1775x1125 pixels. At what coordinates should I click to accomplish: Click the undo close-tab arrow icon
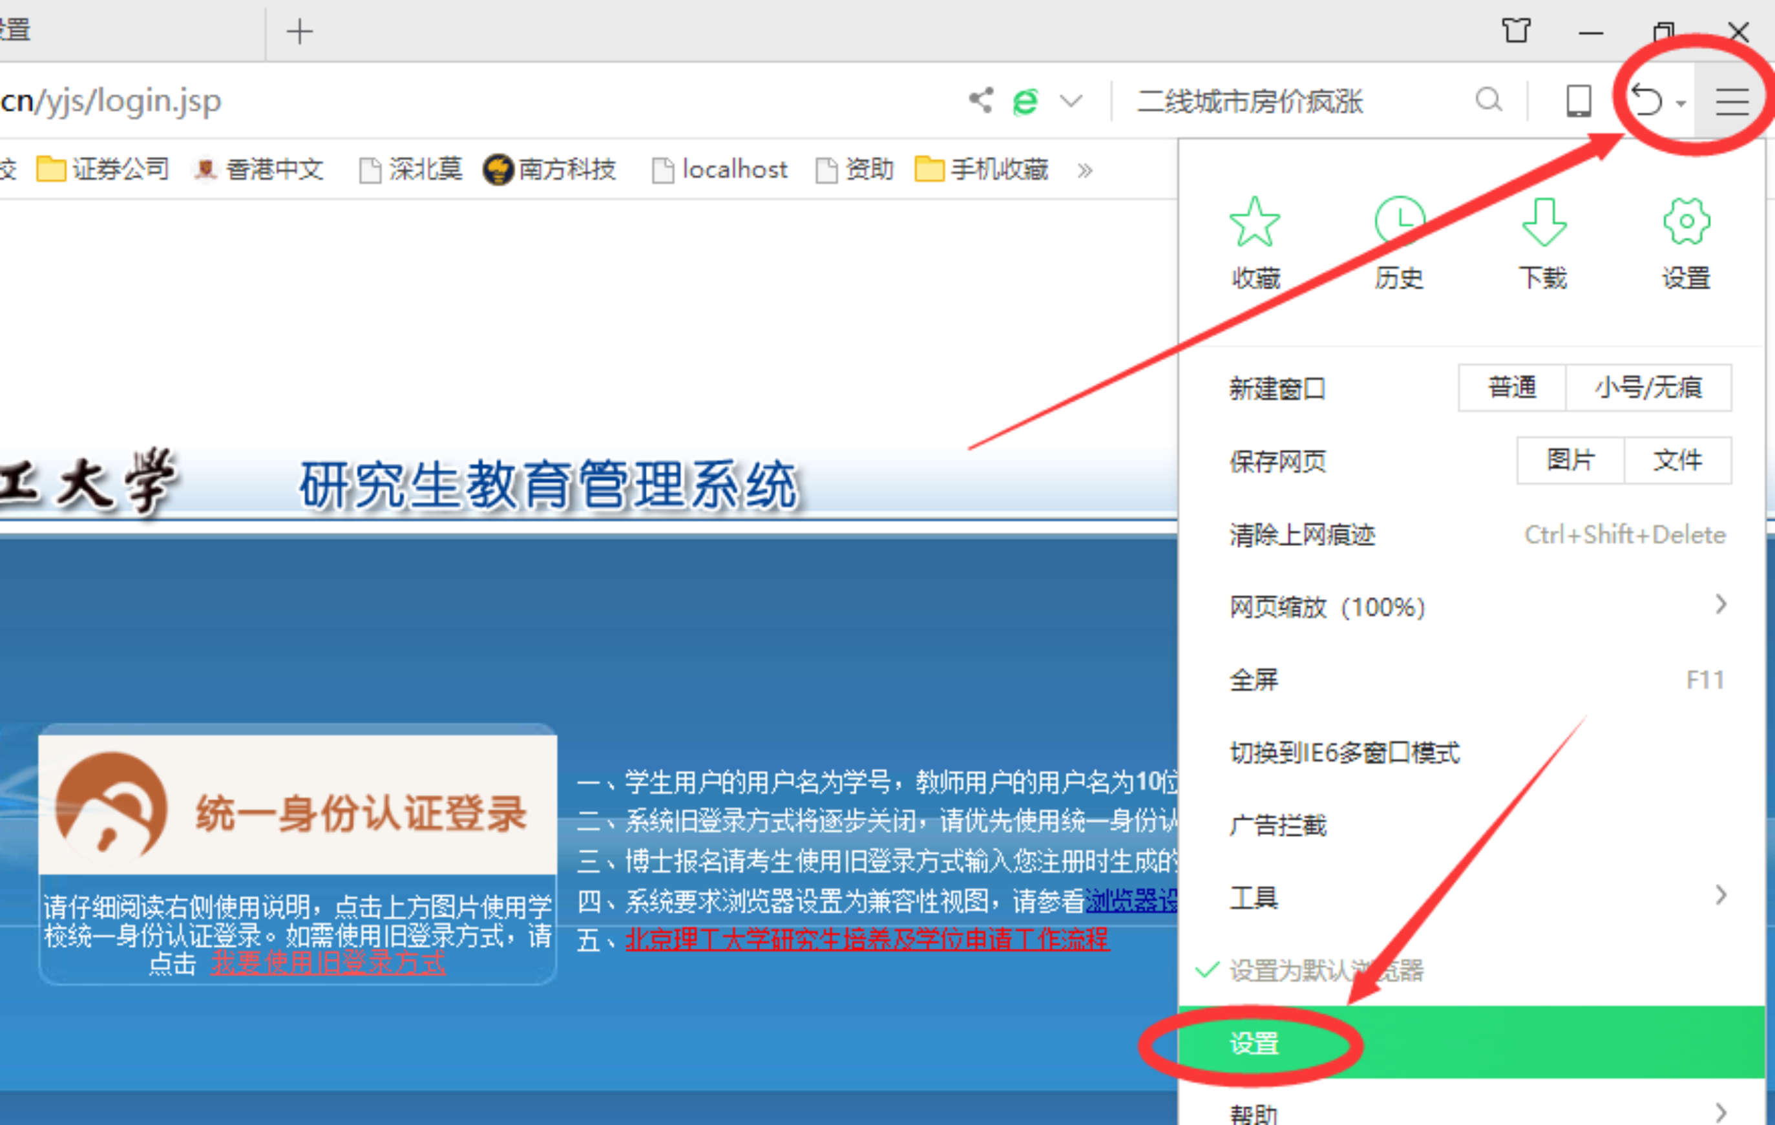click(x=1648, y=100)
